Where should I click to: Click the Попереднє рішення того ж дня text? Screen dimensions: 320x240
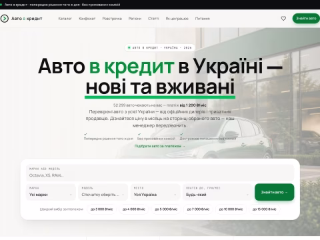(x=109, y=139)
